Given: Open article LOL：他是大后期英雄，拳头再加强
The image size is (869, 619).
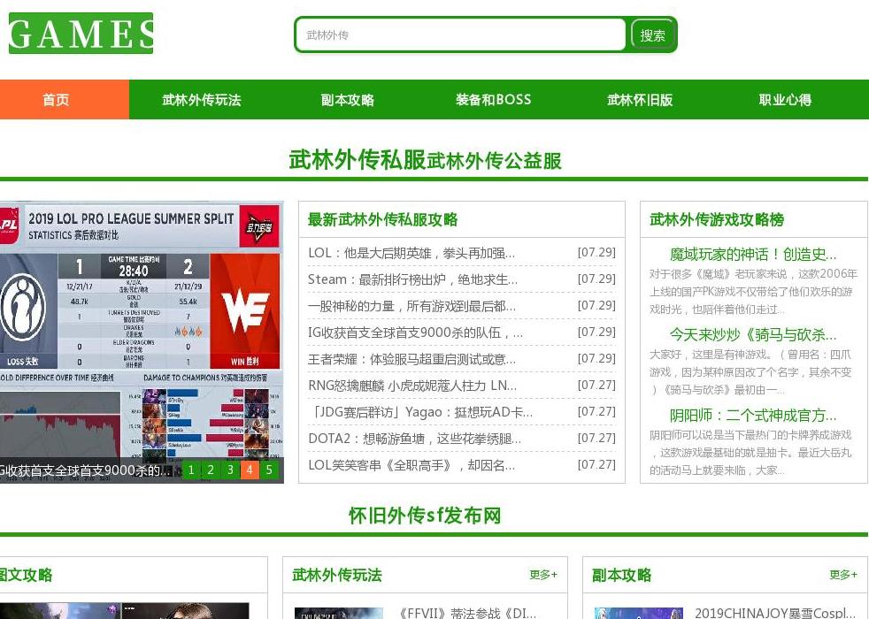Looking at the screenshot, I should [411, 253].
